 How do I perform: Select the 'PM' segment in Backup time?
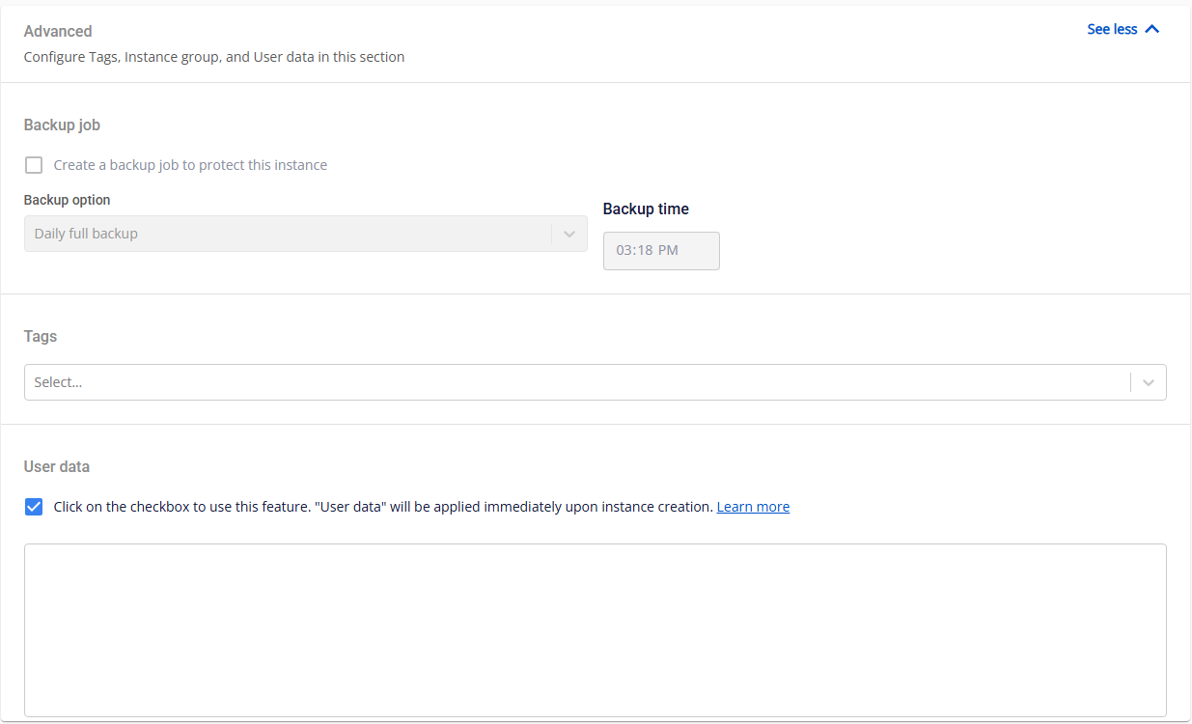coord(668,251)
